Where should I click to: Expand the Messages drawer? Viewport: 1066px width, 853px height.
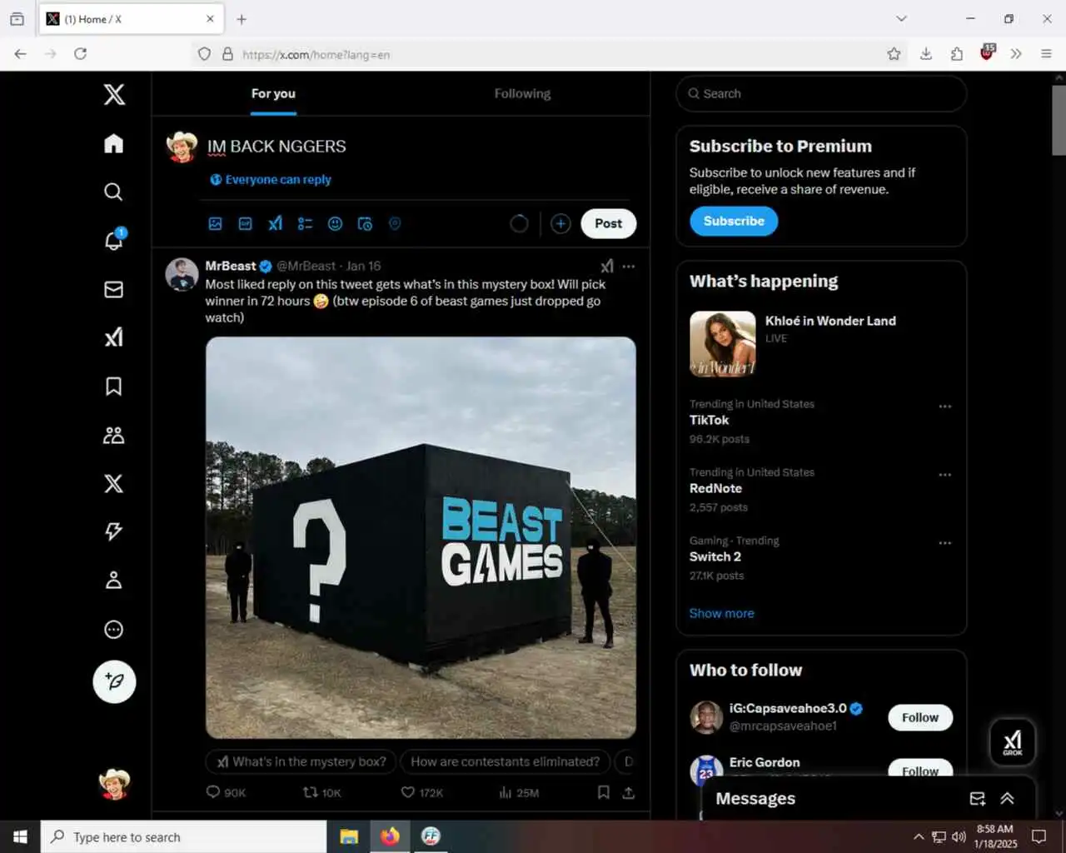click(1007, 798)
